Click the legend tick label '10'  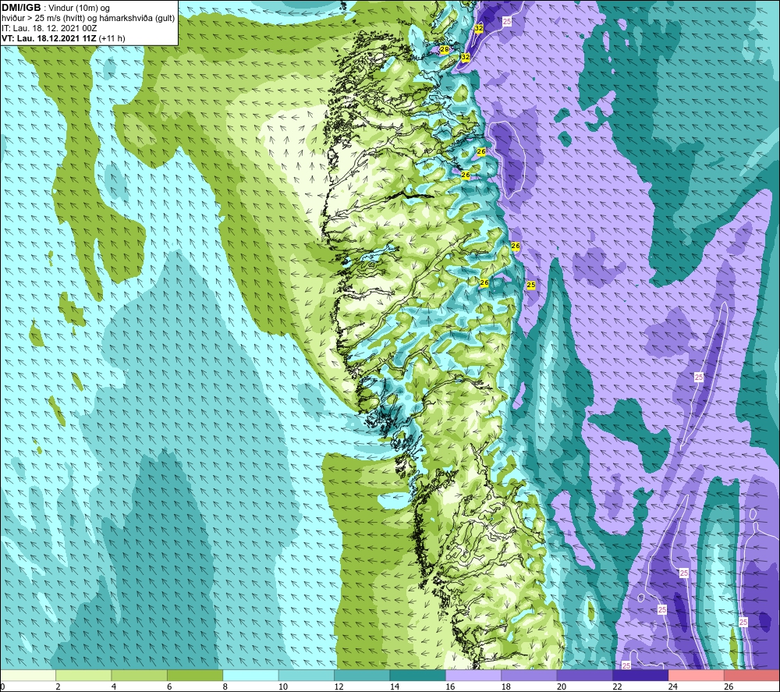point(283,687)
